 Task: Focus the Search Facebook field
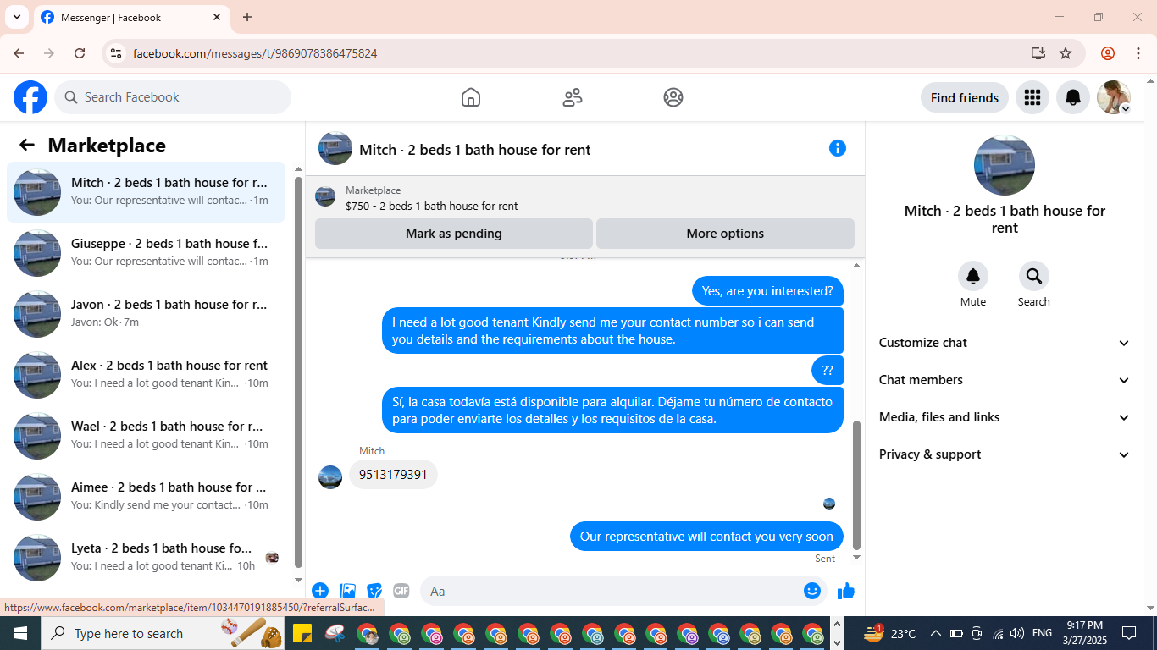tap(173, 97)
